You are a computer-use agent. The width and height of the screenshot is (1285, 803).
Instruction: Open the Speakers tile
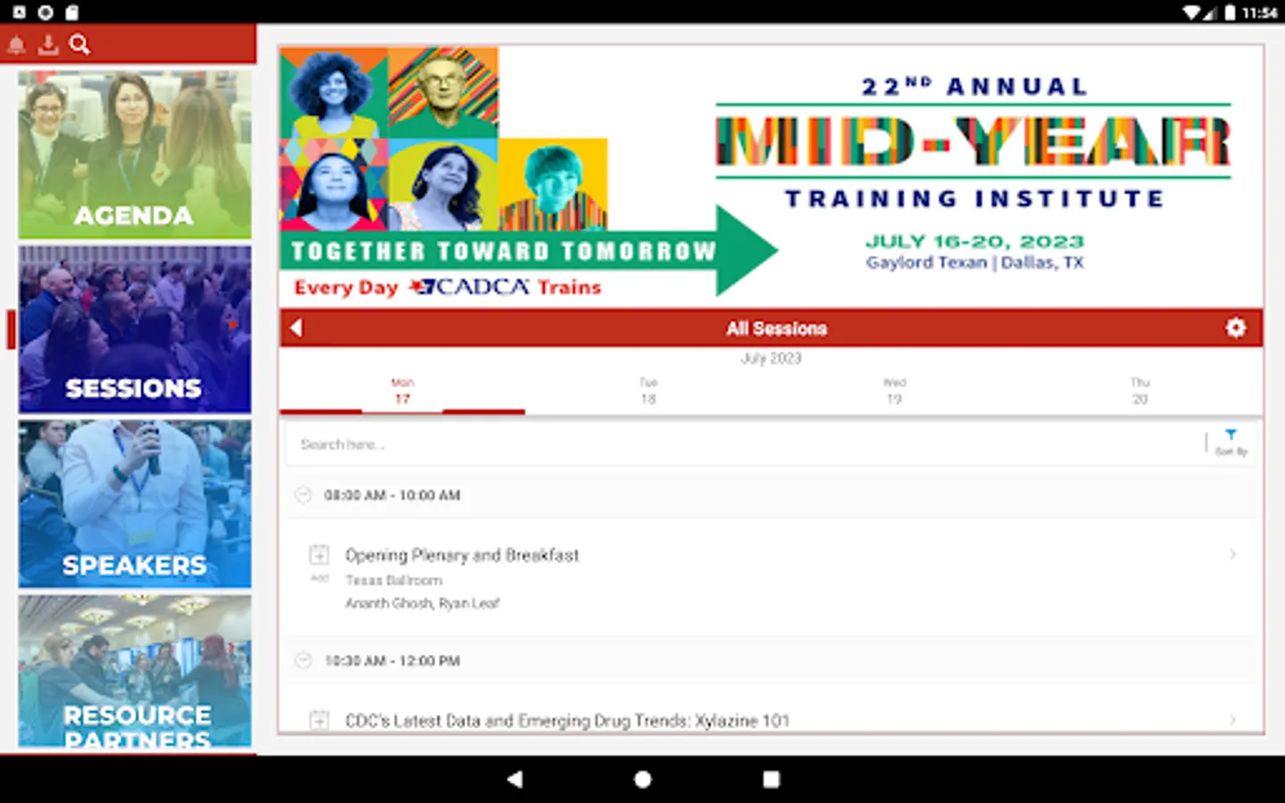135,504
